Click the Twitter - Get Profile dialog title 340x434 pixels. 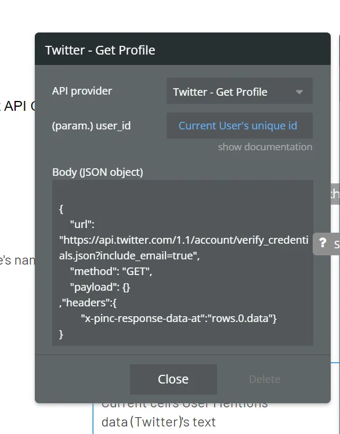click(100, 50)
